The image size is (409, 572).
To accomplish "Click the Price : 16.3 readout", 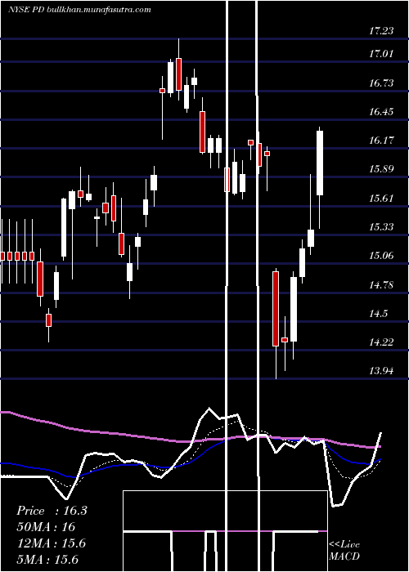I will pyautogui.click(x=52, y=511).
